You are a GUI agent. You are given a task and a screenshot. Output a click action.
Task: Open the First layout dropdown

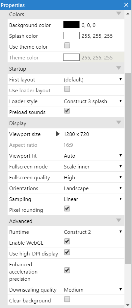click(x=93, y=79)
